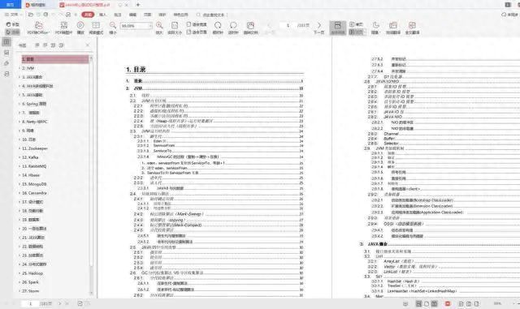520x309 pixels.
Task: Open a new tab with plus button
Action: coord(138,5)
